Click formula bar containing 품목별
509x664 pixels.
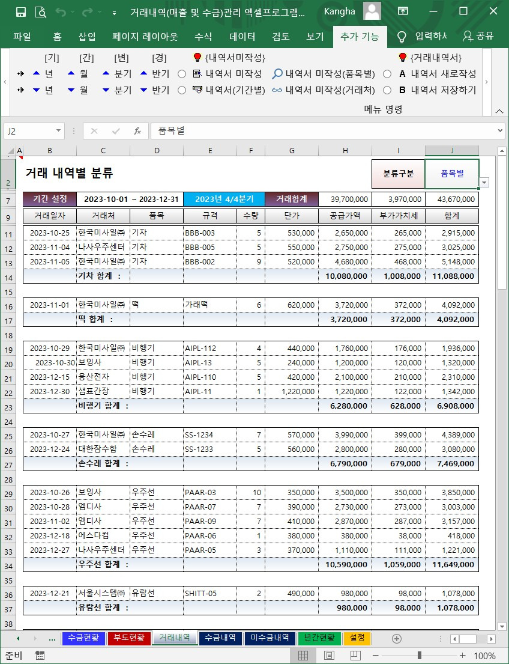(x=324, y=131)
